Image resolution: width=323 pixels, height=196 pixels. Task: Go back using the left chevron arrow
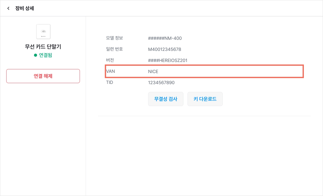pyautogui.click(x=8, y=8)
